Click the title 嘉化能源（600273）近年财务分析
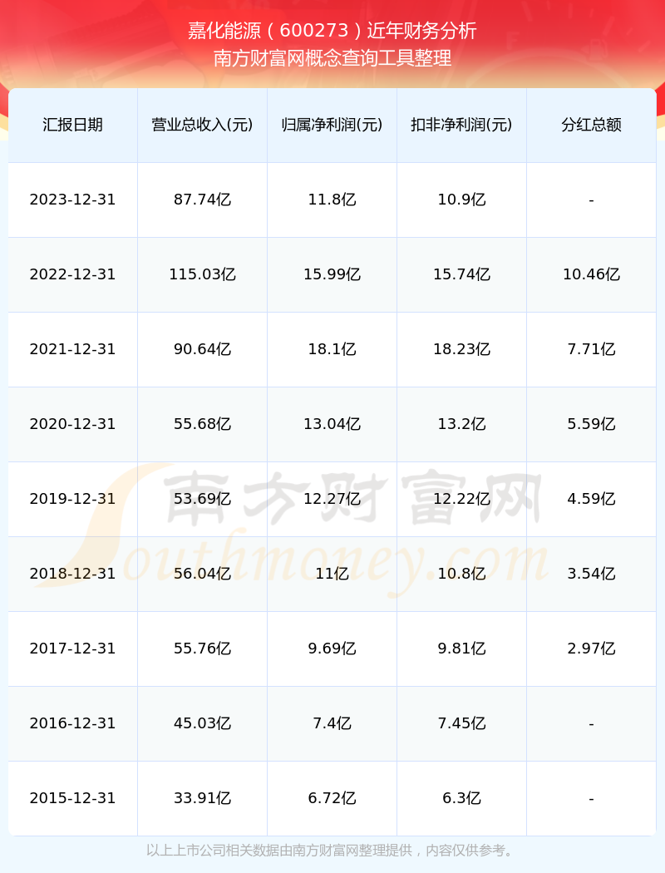Viewport: 665px width, 873px height. coord(332,31)
